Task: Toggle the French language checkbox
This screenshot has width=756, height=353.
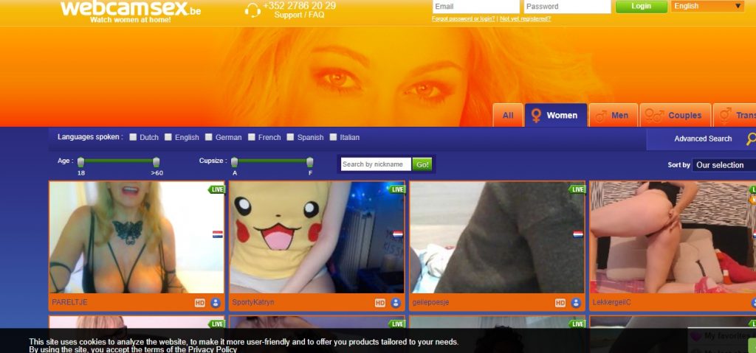Action: click(x=252, y=137)
